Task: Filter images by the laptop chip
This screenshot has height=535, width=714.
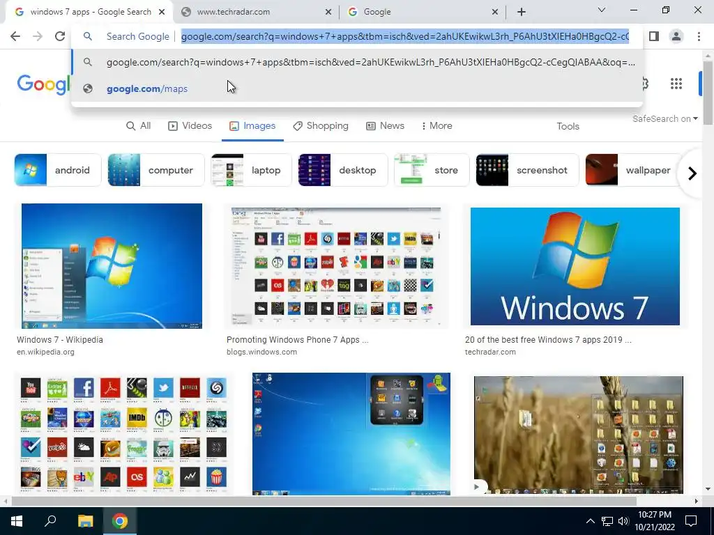Action: (x=251, y=170)
